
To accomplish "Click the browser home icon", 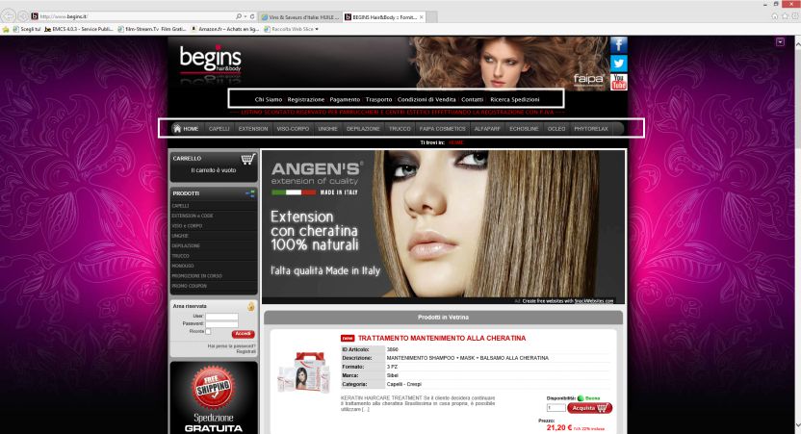I will coord(774,16).
